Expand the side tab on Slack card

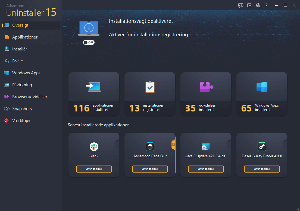pos(117,145)
